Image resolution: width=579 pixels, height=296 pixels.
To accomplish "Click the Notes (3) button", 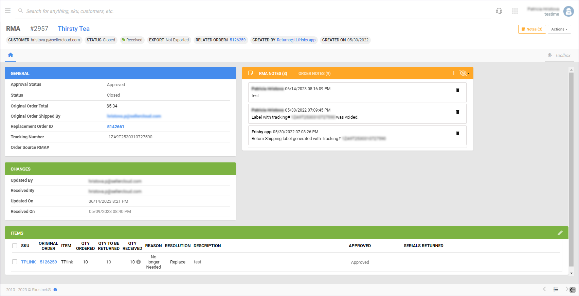I will (x=532, y=29).
